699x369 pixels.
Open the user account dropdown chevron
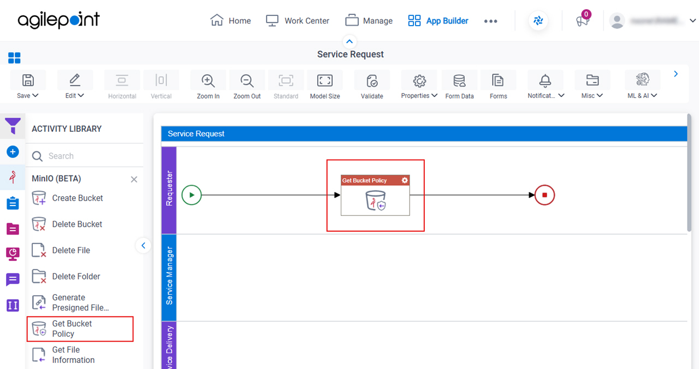(692, 21)
